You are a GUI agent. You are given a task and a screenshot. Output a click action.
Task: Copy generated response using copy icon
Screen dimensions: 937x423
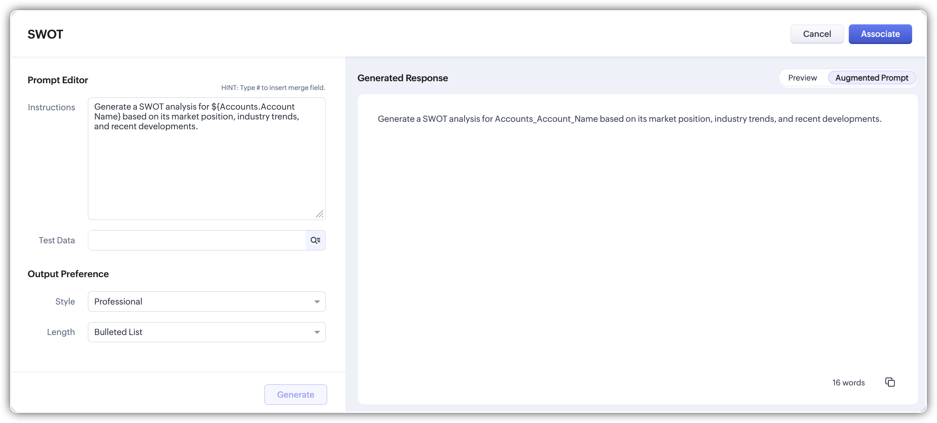coord(890,382)
